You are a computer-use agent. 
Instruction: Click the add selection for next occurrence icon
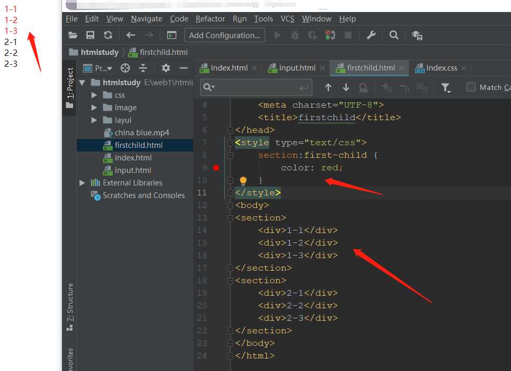[387, 87]
